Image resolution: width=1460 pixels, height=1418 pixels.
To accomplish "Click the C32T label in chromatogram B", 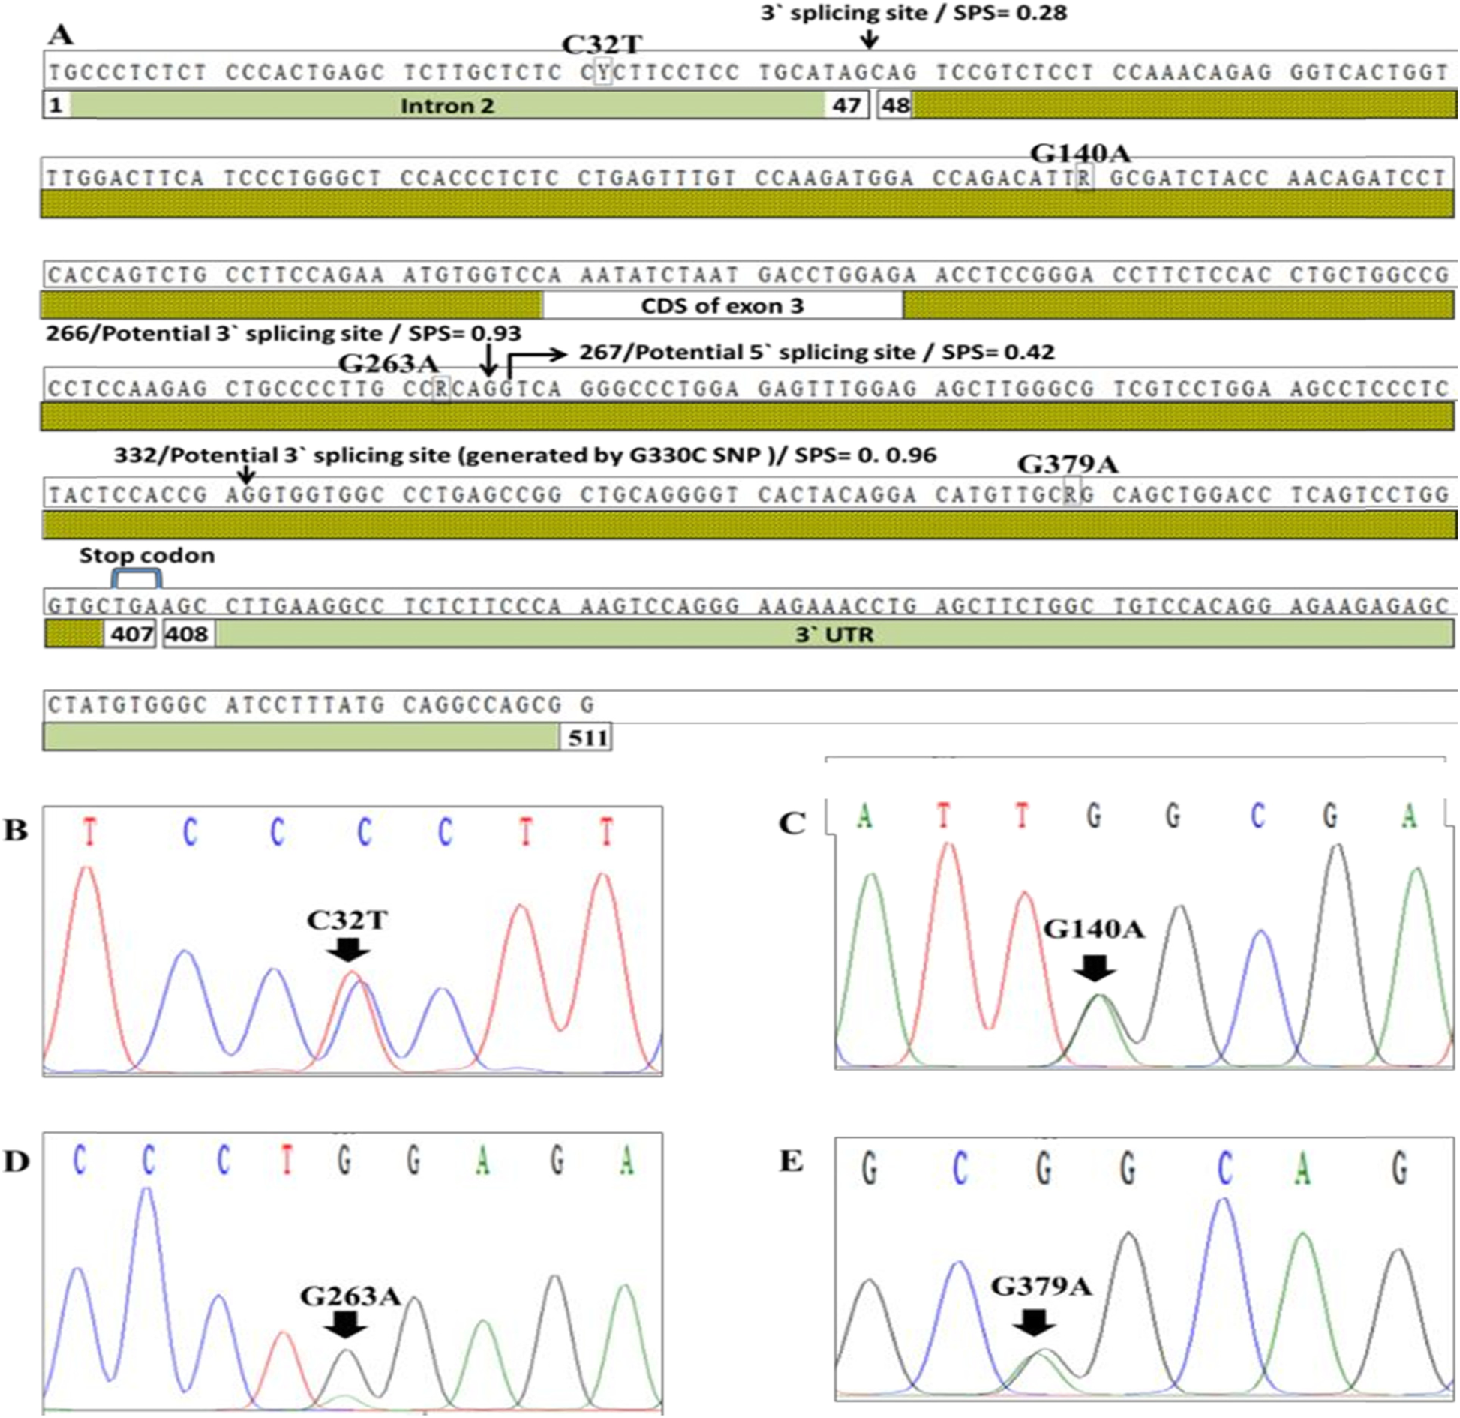I will [x=347, y=920].
